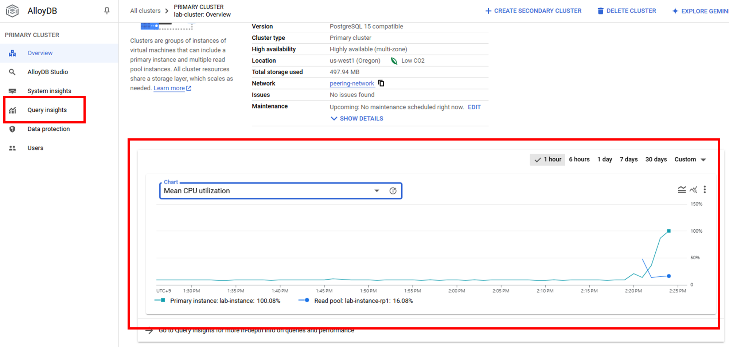Select the 1 day time range
This screenshot has height=347, width=729.
point(605,159)
